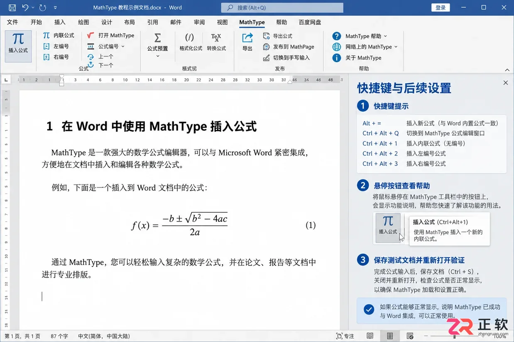The width and height of the screenshot is (514, 342).
Task: Switch to handwriting via 切换到手写输入
Action: coord(286,58)
